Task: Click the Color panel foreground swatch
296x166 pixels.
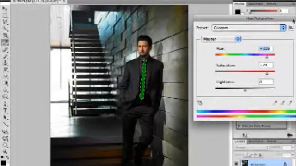Action: point(238,12)
